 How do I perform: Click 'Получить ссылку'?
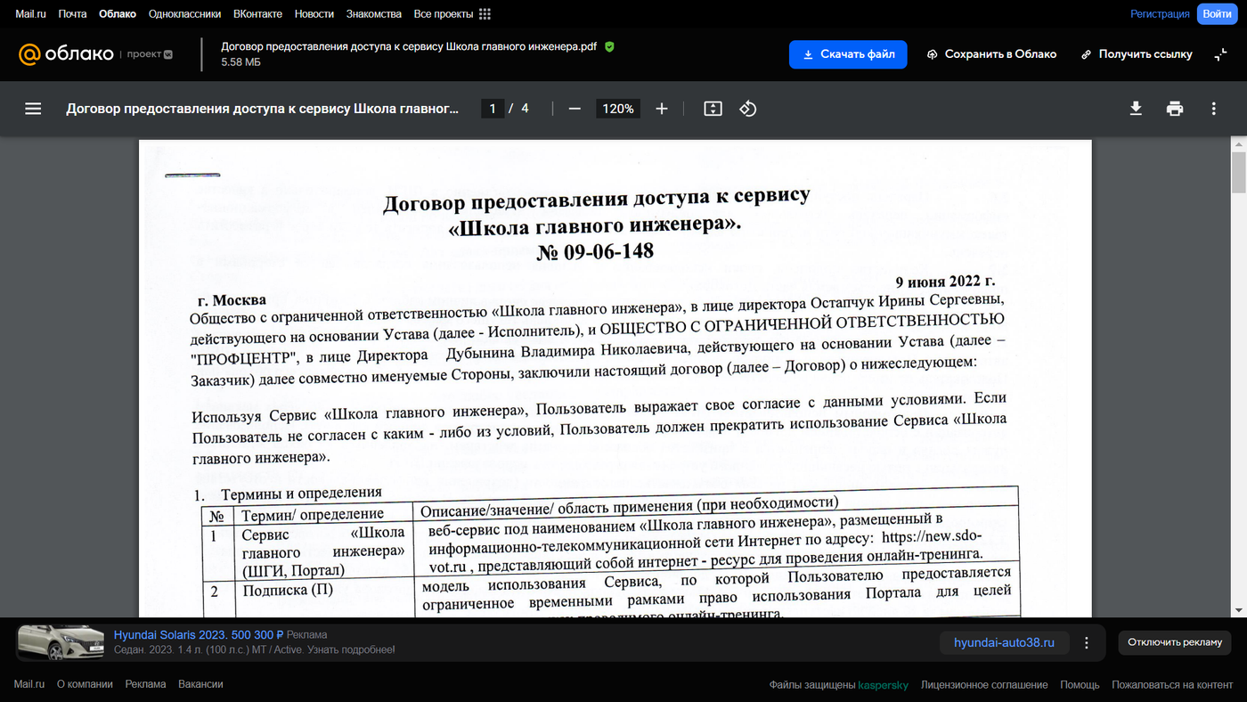[x=1137, y=54]
